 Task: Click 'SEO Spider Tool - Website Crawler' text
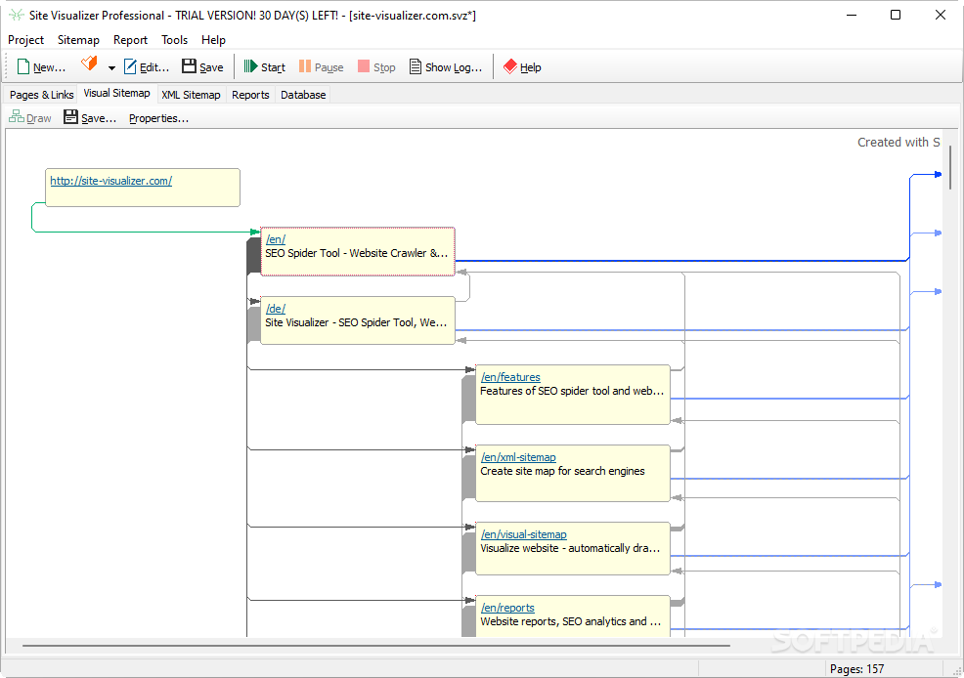coord(357,253)
